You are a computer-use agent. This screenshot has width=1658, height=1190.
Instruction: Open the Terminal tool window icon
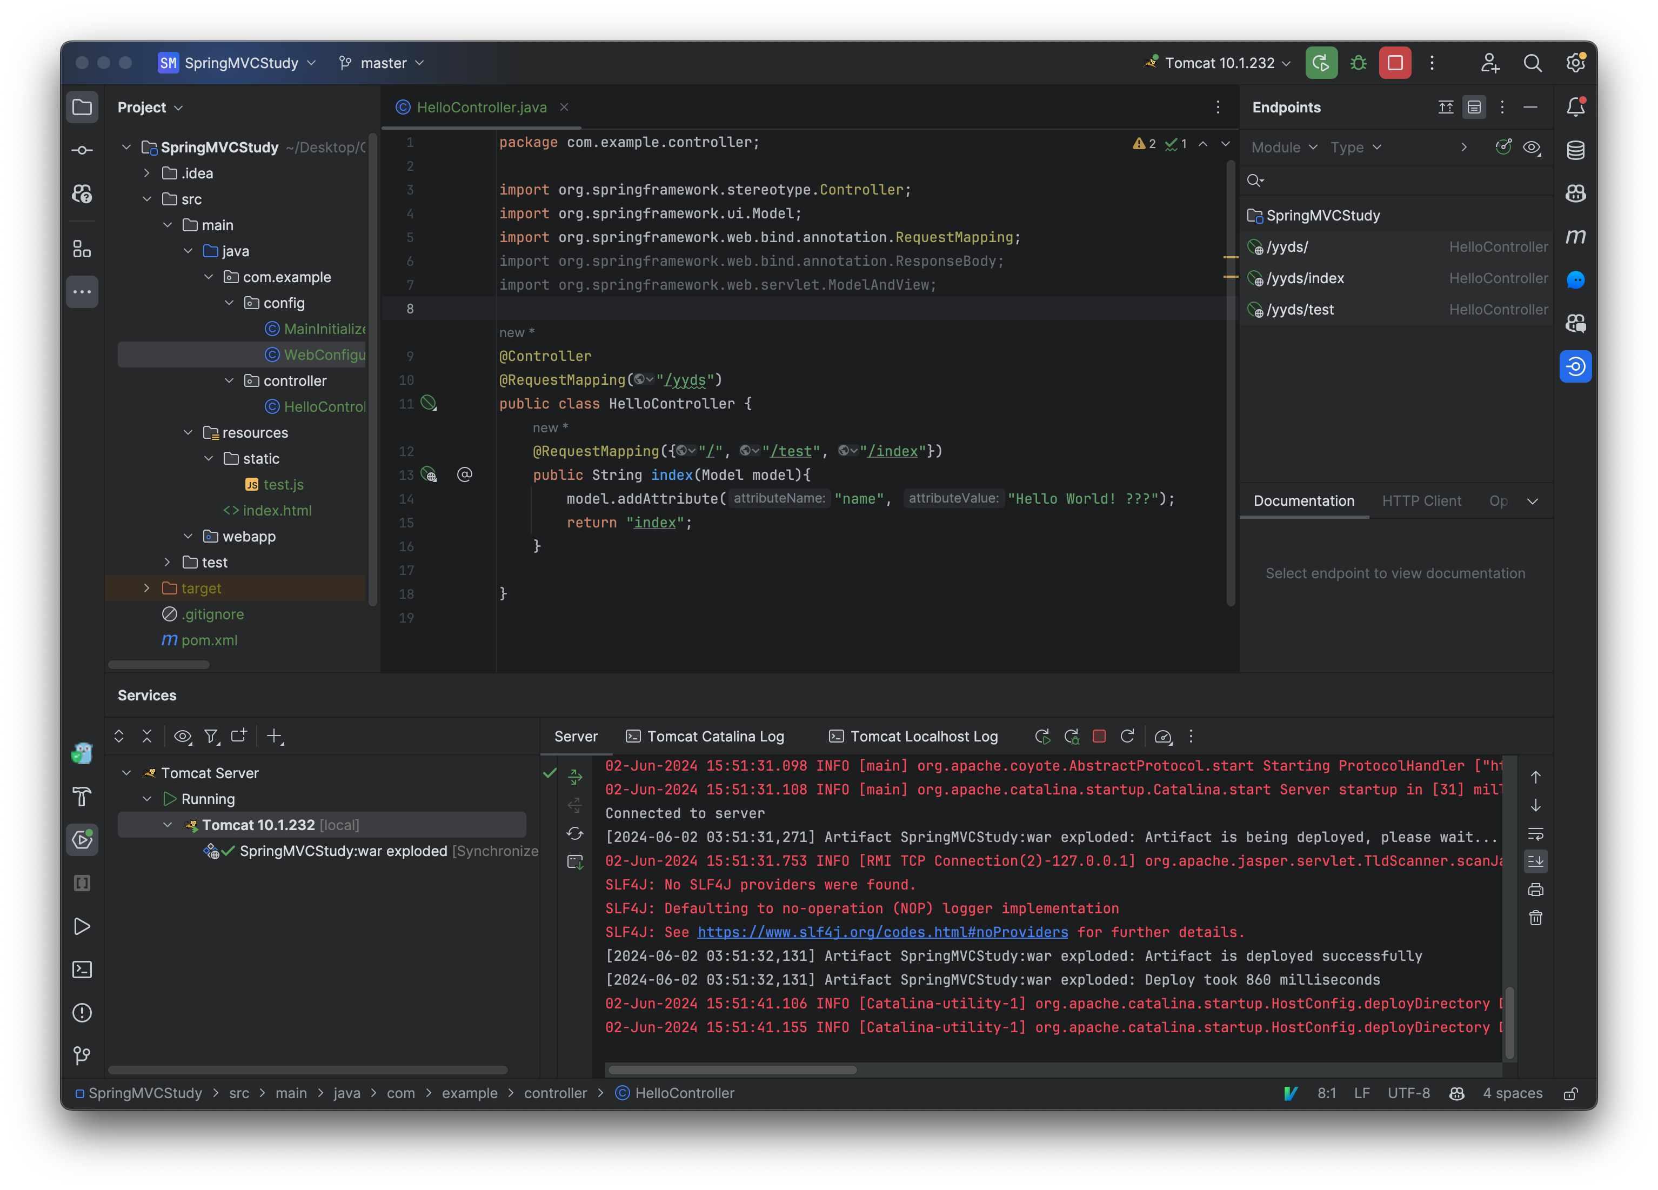82,970
